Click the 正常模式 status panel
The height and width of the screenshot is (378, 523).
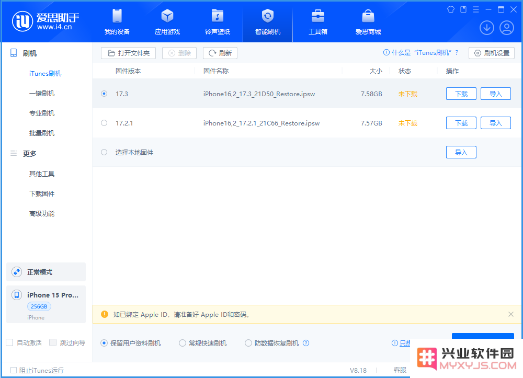tap(46, 272)
